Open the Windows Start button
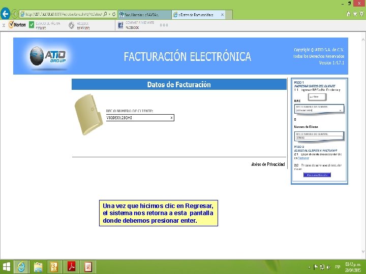Viewport: 366px width, 274px height. [x=6, y=267]
